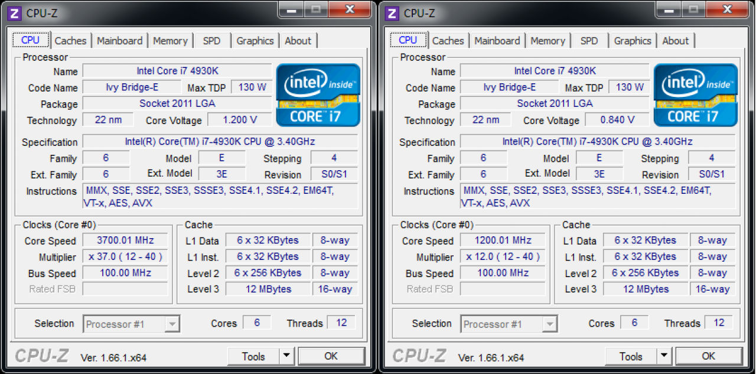The height and width of the screenshot is (374, 756).
Task: Go to Graphics tab in left window
Action: (x=255, y=41)
